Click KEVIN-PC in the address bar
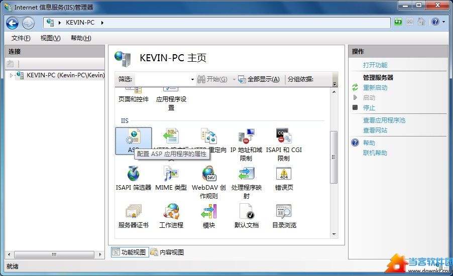The width and height of the screenshot is (453, 276). point(80,23)
